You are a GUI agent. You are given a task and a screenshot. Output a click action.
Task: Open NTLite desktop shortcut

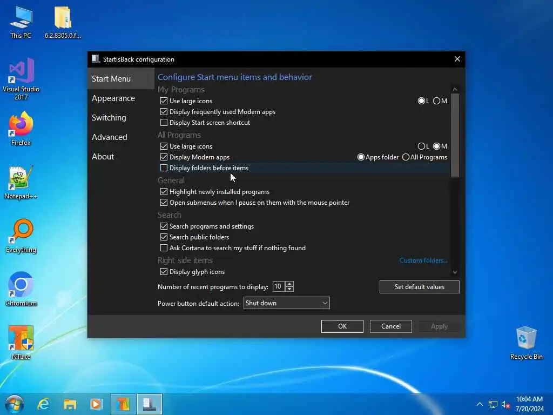click(21, 343)
